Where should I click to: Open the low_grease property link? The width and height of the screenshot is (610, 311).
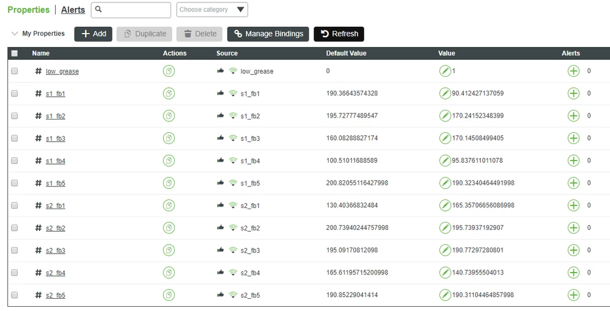pos(62,71)
